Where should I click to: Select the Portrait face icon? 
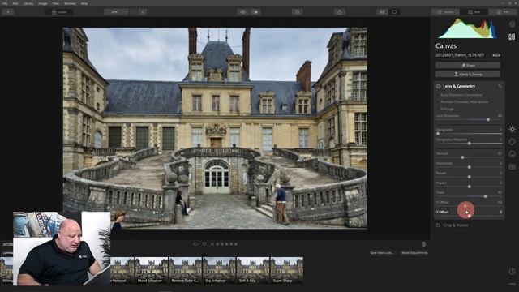(x=512, y=154)
